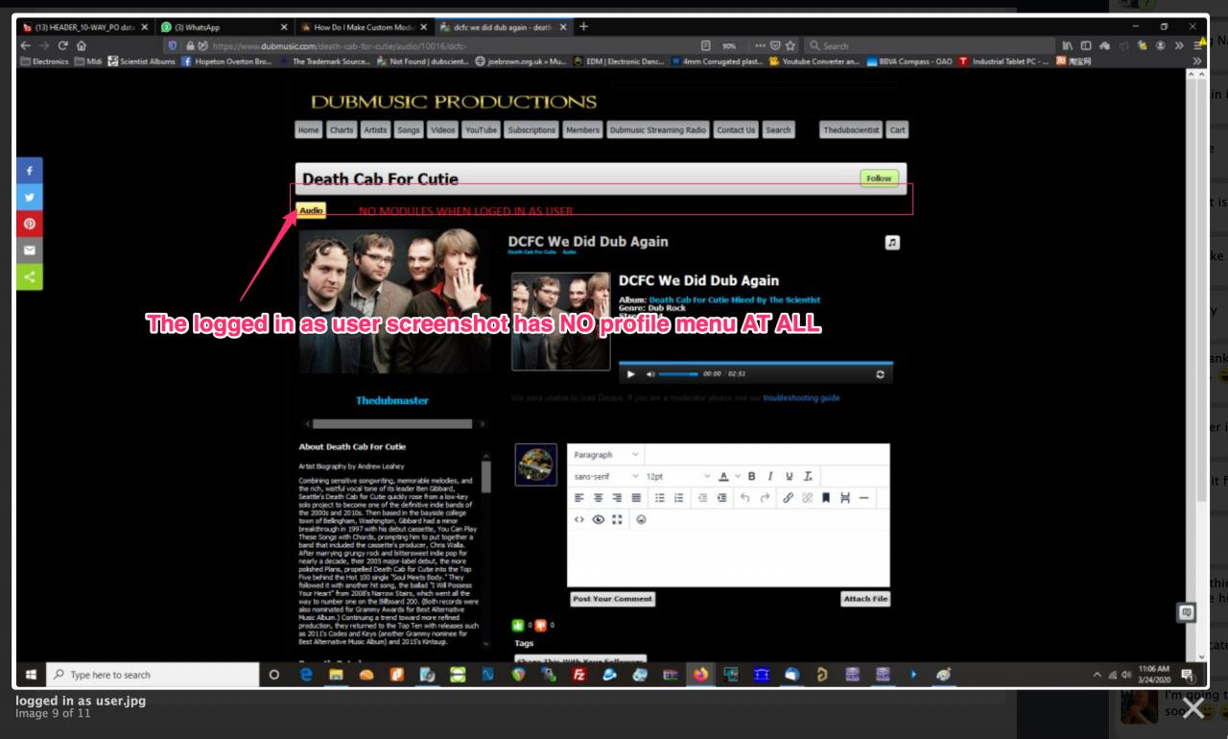Click the music note icon beside song title
Viewport: 1228px width, 739px height.
click(893, 244)
